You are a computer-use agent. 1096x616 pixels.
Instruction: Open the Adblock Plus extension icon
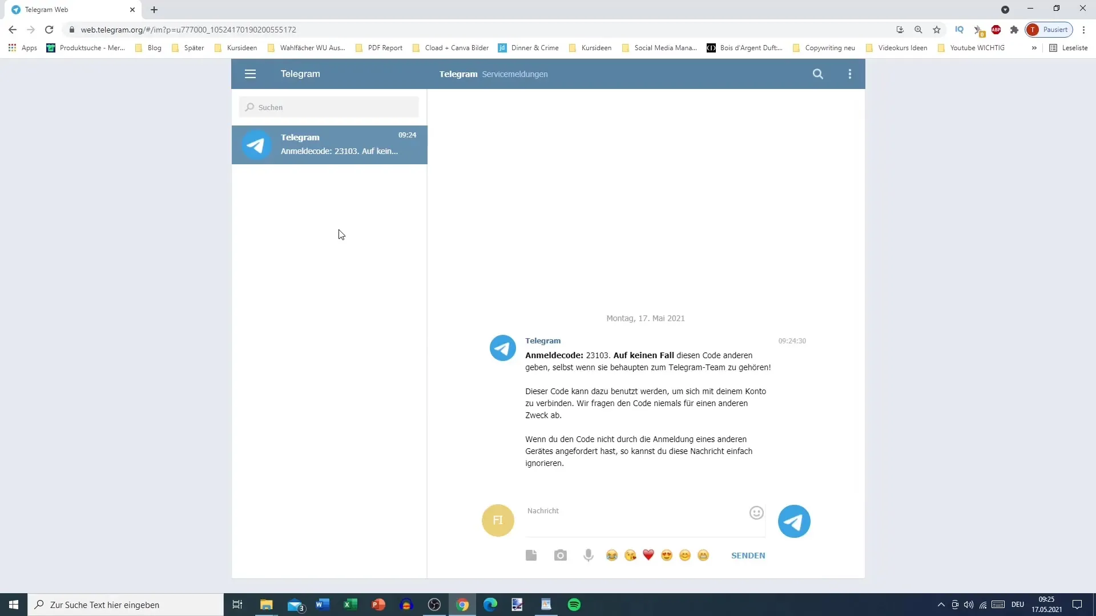pos(996,30)
